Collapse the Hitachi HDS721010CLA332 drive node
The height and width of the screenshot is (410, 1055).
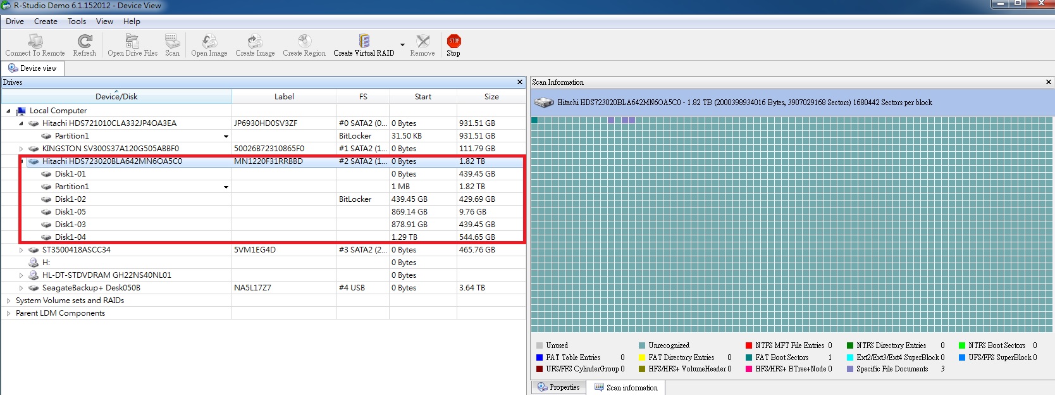click(x=21, y=123)
